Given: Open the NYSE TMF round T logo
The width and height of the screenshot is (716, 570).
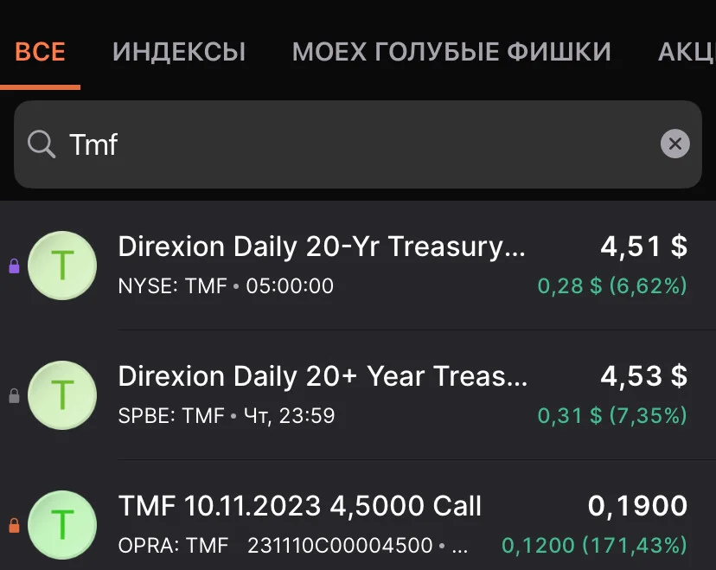Looking at the screenshot, I should pos(62,266).
